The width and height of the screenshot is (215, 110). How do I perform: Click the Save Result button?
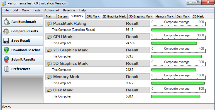(x=23, y=41)
